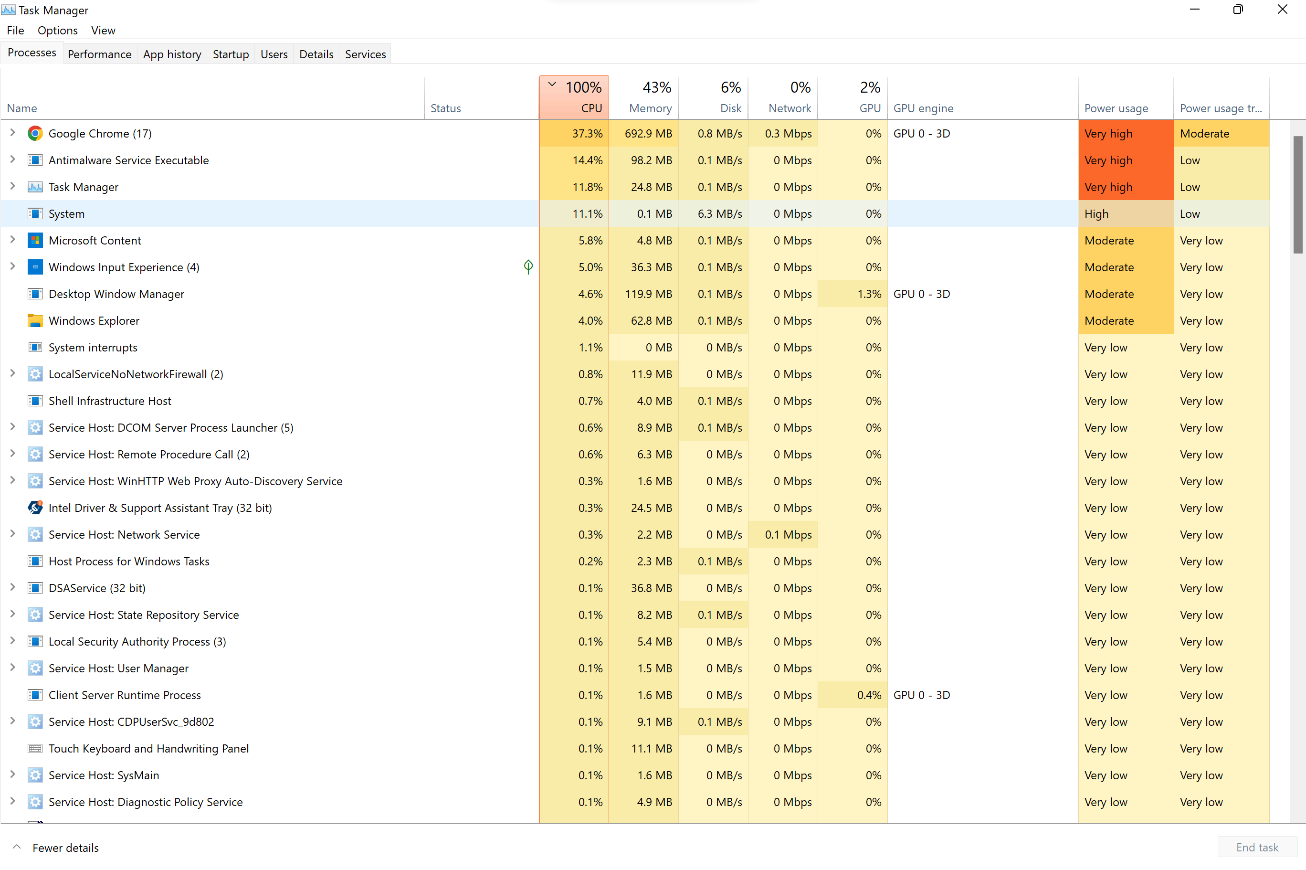The width and height of the screenshot is (1306, 870).
Task: Open the Options menu
Action: coord(57,31)
